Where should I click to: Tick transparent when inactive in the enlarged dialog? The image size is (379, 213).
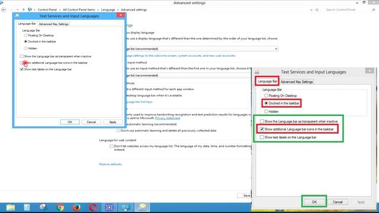(x=262, y=121)
